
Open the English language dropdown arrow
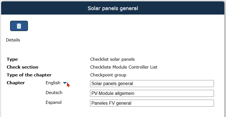click(65, 83)
